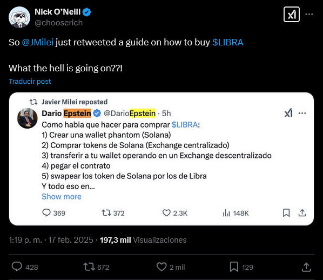Click the Grok icon on Nick O'Neill's post

[292, 14]
